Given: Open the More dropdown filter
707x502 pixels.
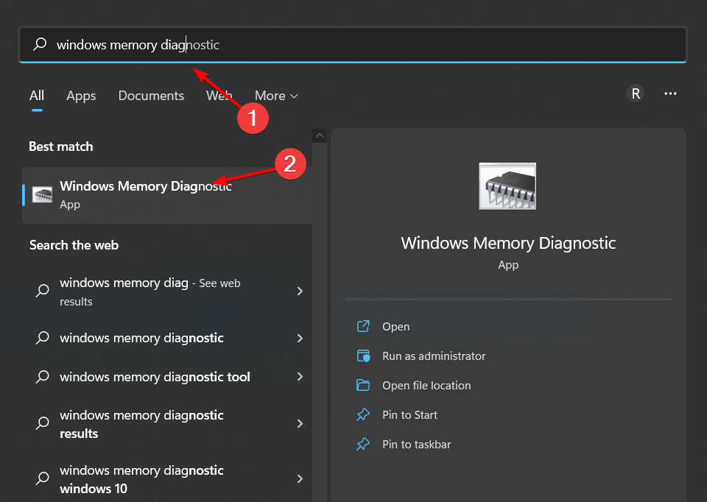Looking at the screenshot, I should pyautogui.click(x=276, y=96).
